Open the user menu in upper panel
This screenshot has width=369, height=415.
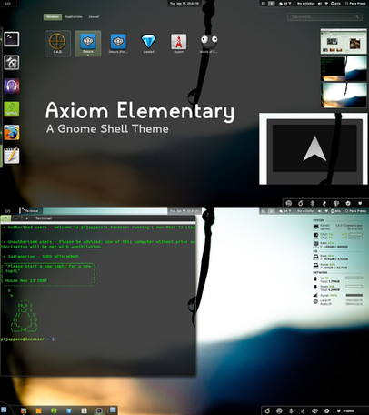point(355,4)
